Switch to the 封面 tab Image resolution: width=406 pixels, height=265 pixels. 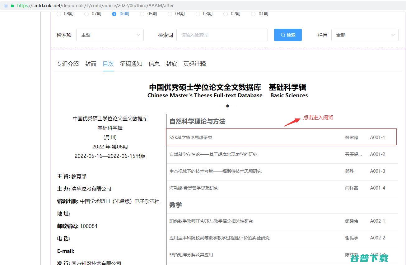(x=91, y=64)
